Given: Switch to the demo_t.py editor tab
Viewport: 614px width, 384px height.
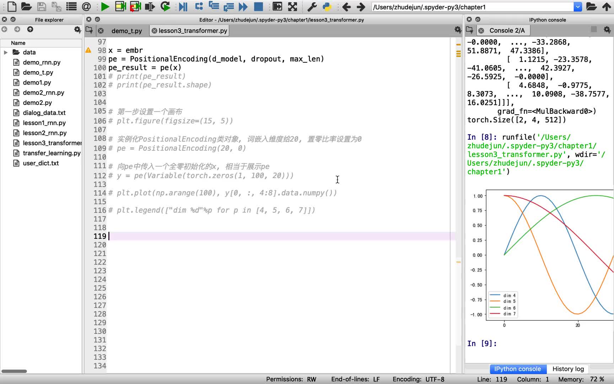Looking at the screenshot, I should (126, 31).
